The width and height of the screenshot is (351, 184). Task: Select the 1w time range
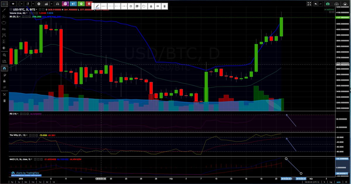(x=40, y=182)
